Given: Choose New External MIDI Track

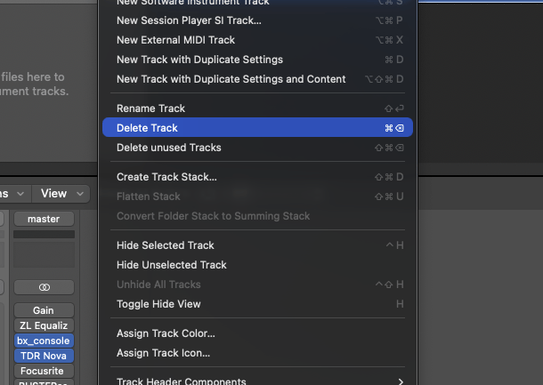Looking at the screenshot, I should tap(257, 40).
